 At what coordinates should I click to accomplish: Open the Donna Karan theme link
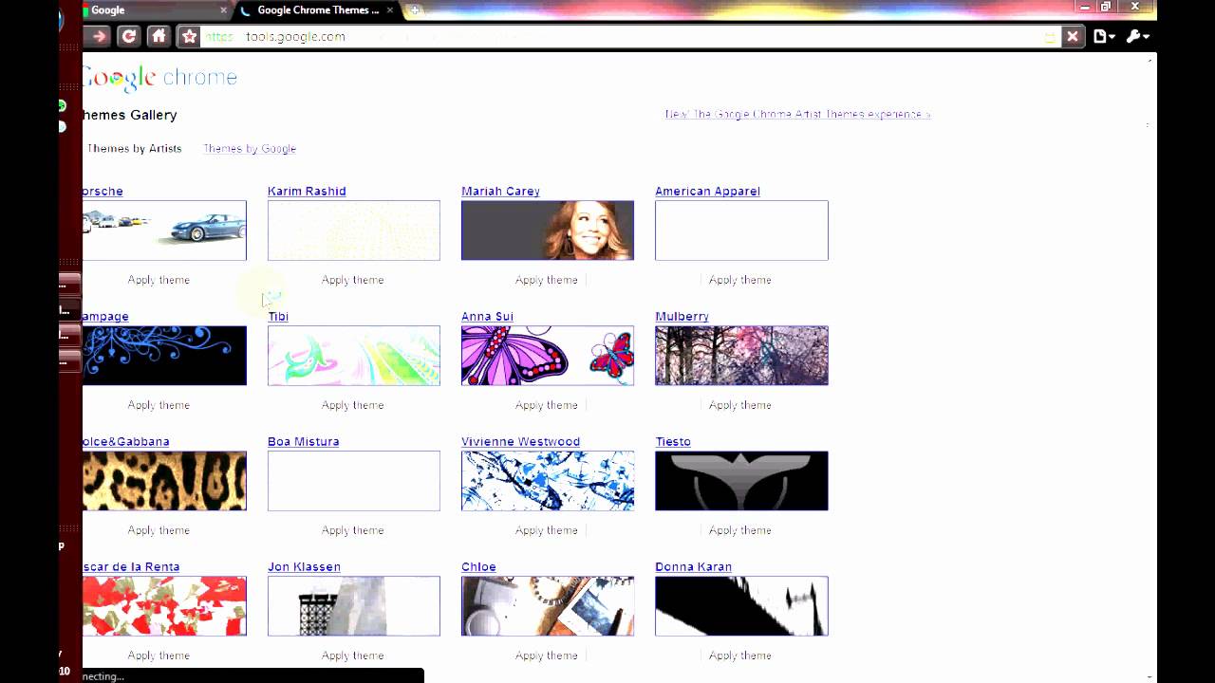click(x=693, y=567)
